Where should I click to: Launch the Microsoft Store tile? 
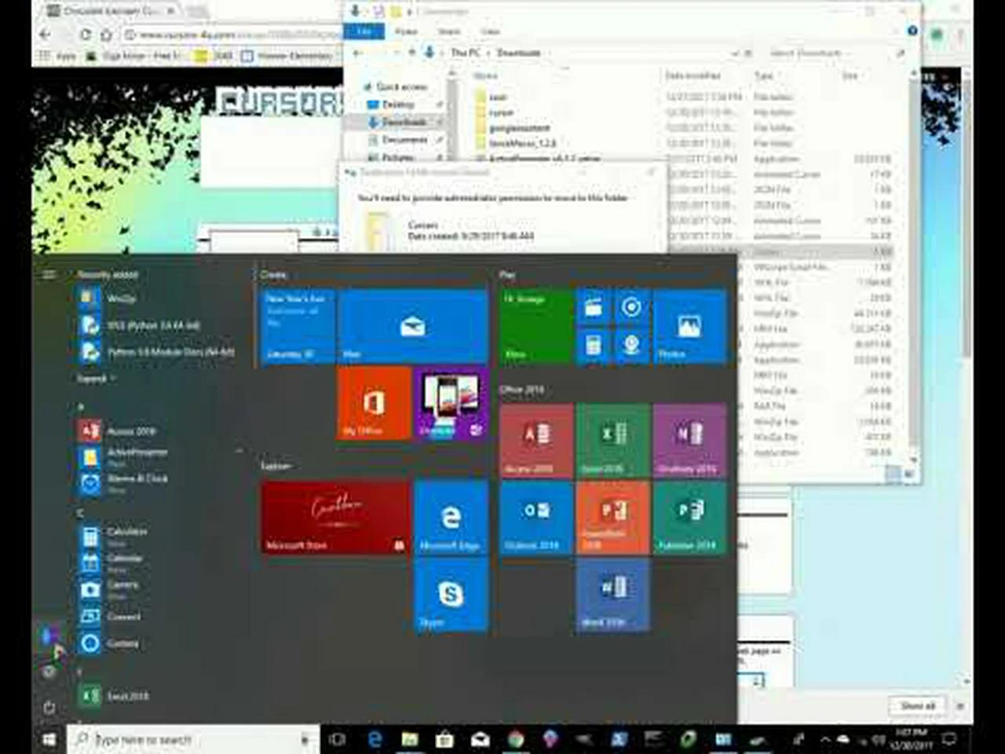click(334, 516)
